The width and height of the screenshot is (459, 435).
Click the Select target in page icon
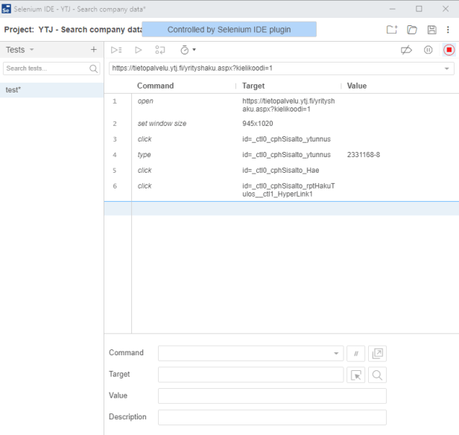coord(355,375)
